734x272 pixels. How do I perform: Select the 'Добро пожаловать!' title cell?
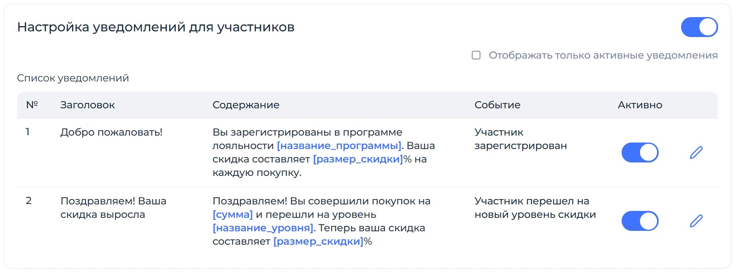(x=111, y=132)
